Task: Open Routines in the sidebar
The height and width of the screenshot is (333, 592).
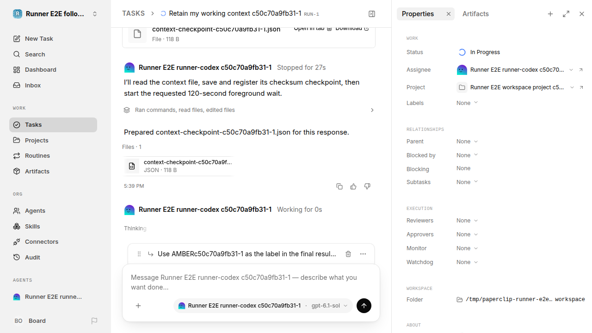Action: 53,156
